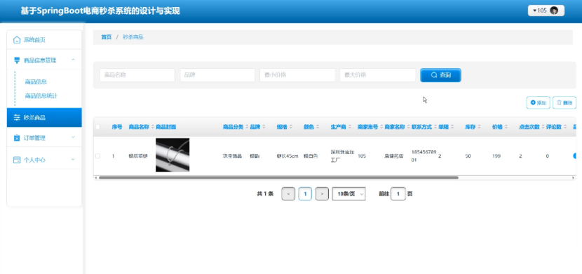Sort by 联系方式 column arrows
Screen dimensions: 582x274
[x=435, y=127]
